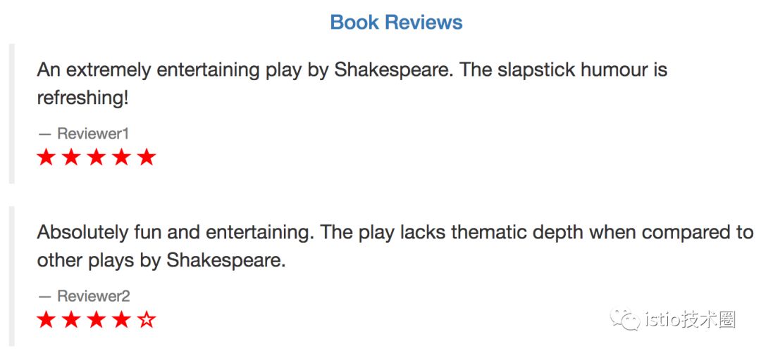The height and width of the screenshot is (353, 761).
Task: Click the second star of Reviewer1's rating
Action: (x=71, y=158)
